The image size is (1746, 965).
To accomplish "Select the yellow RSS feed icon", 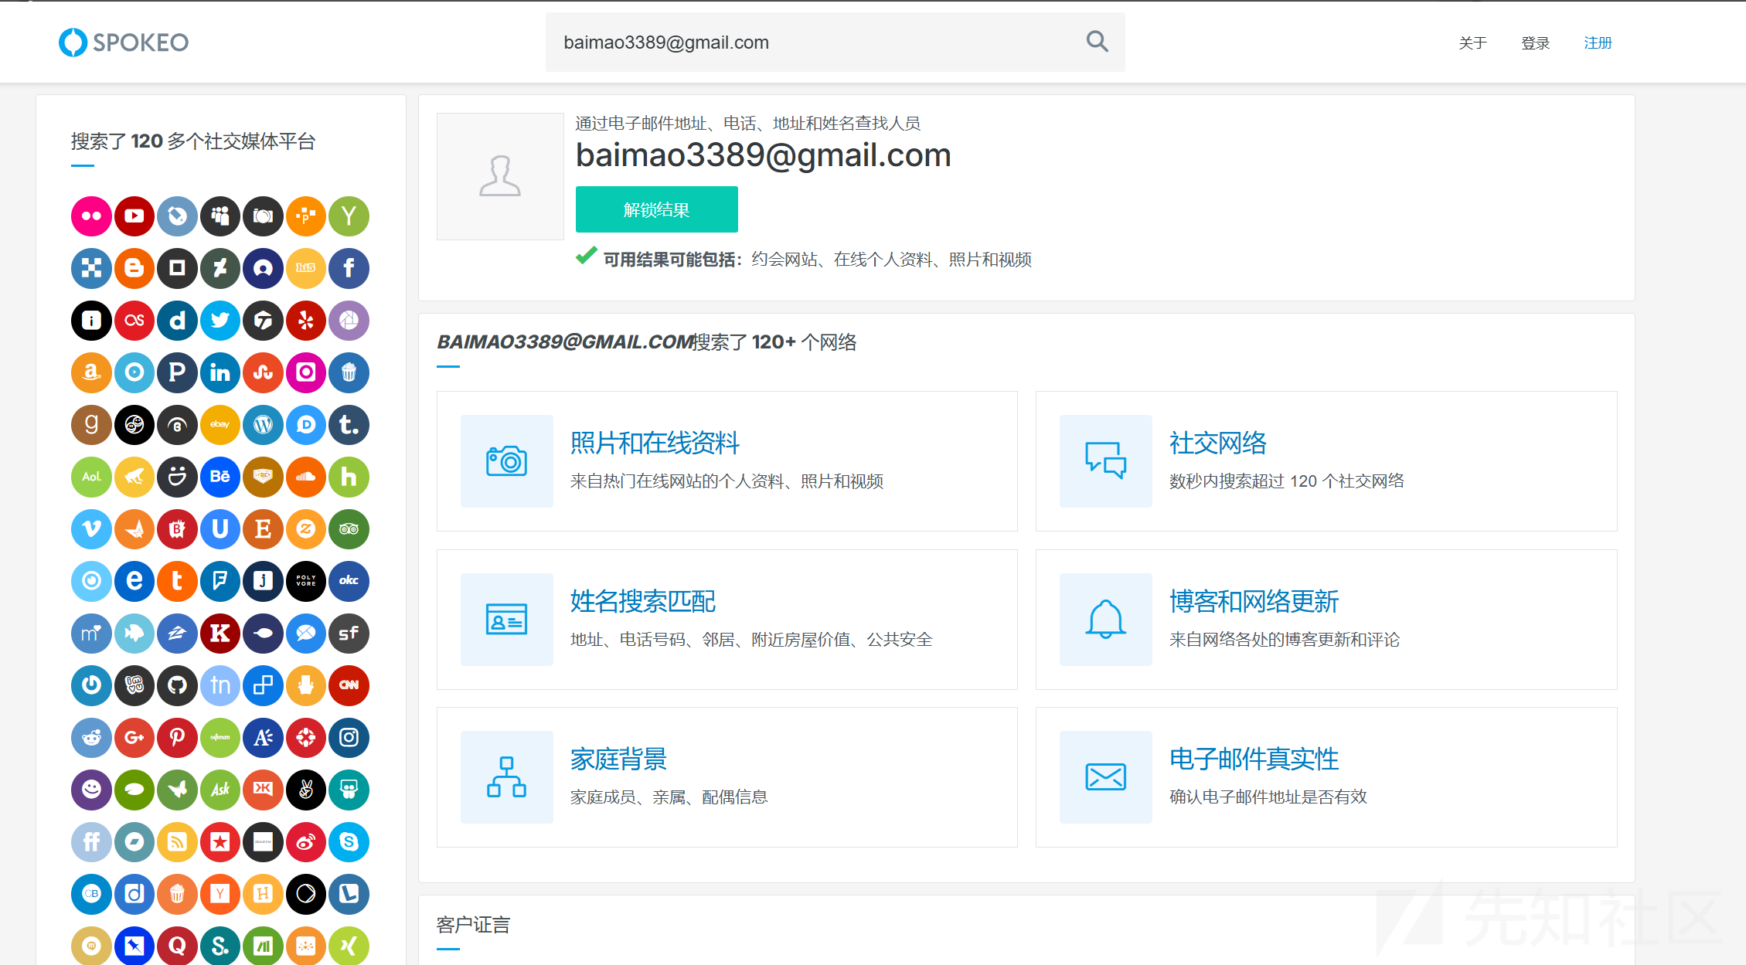I will point(177,842).
